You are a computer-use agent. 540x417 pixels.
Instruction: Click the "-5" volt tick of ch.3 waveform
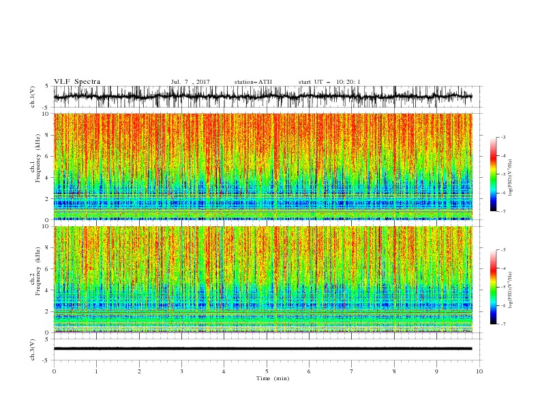point(46,360)
